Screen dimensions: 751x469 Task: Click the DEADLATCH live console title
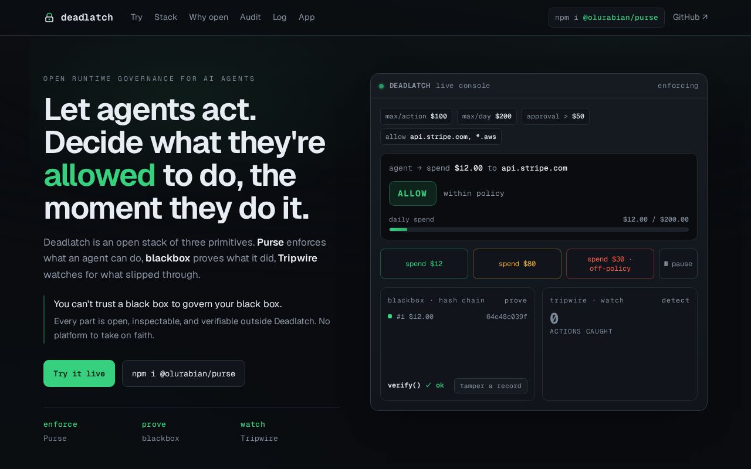[x=440, y=86]
